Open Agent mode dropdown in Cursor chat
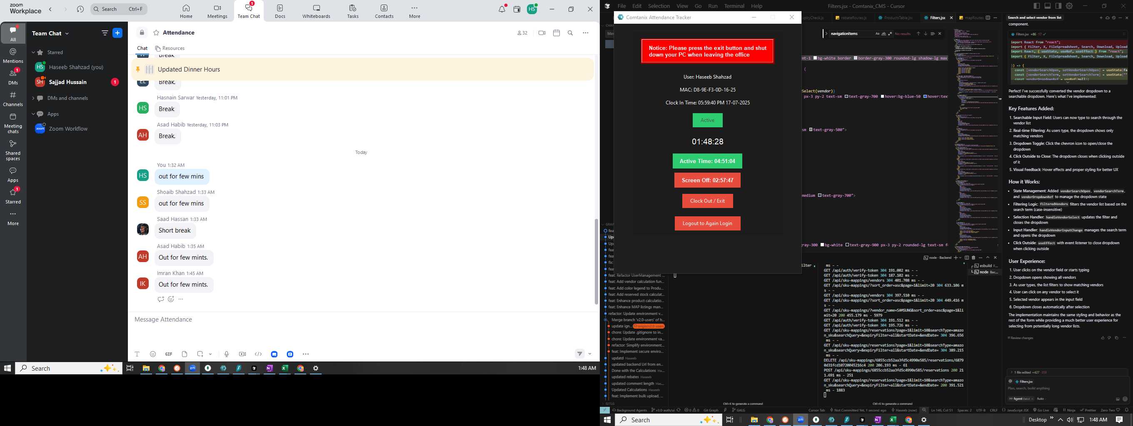The height and width of the screenshot is (426, 1133). coord(1022,399)
